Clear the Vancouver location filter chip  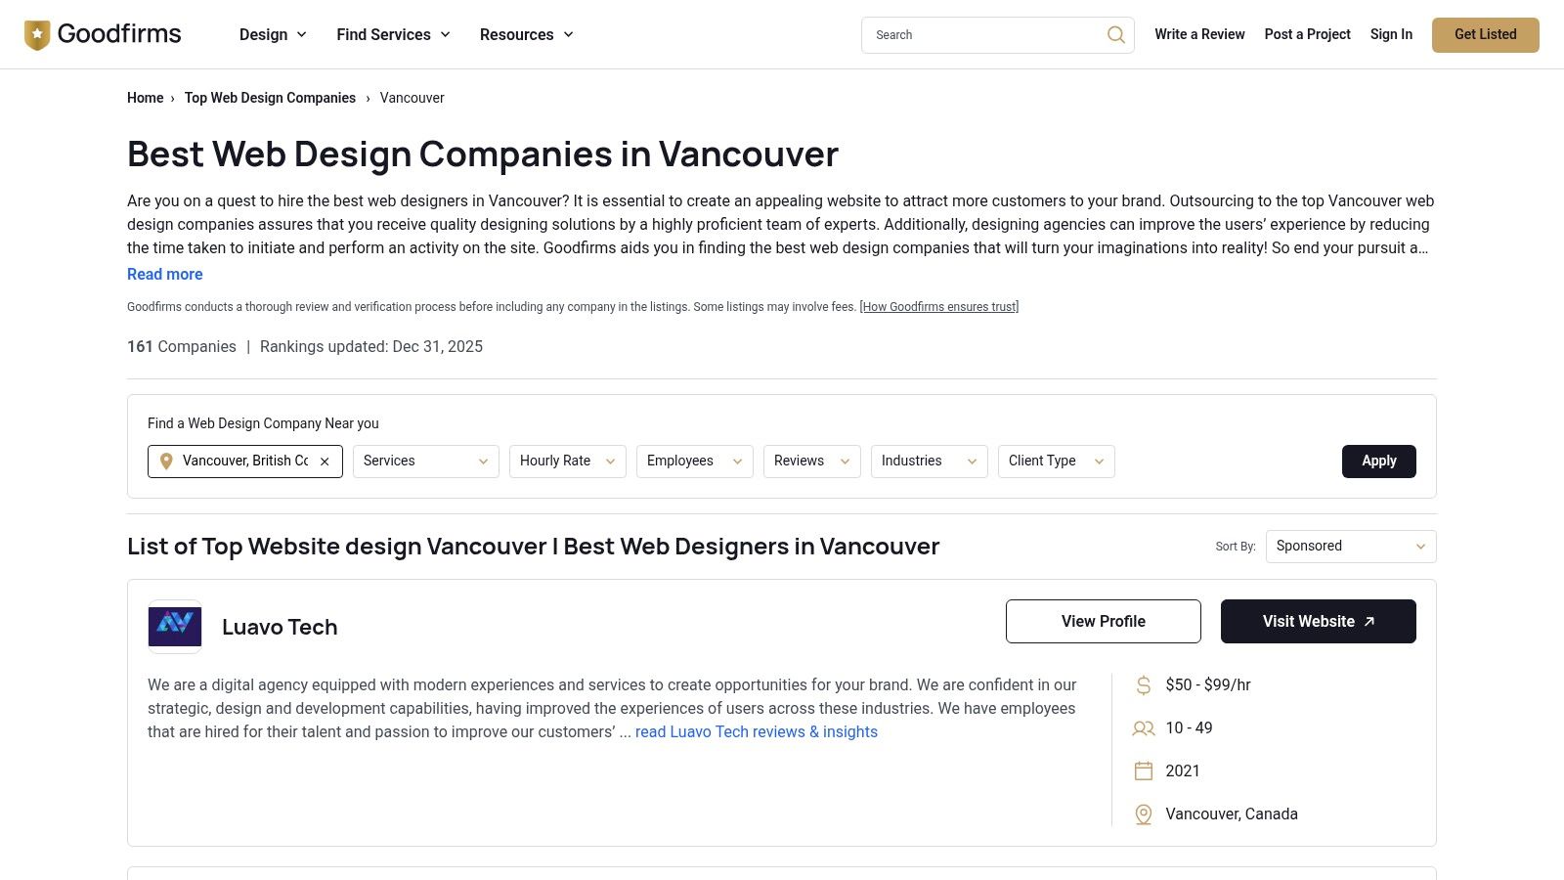pyautogui.click(x=324, y=461)
